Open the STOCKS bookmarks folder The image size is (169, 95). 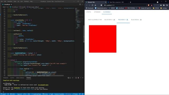click(x=156, y=8)
